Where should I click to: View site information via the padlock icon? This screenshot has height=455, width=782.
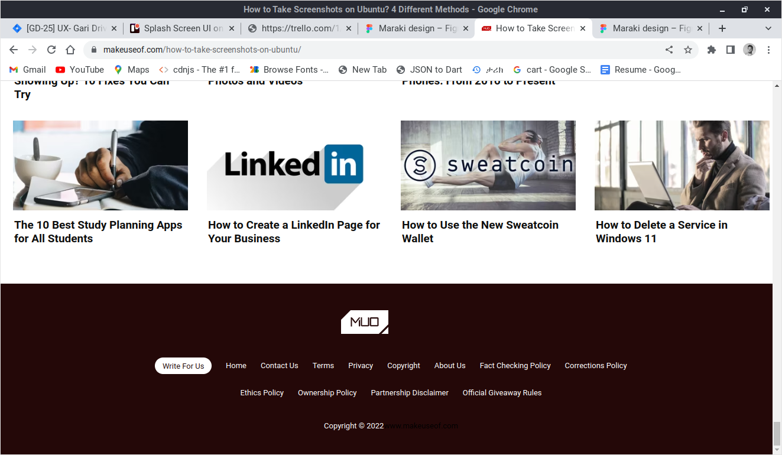[x=93, y=50]
